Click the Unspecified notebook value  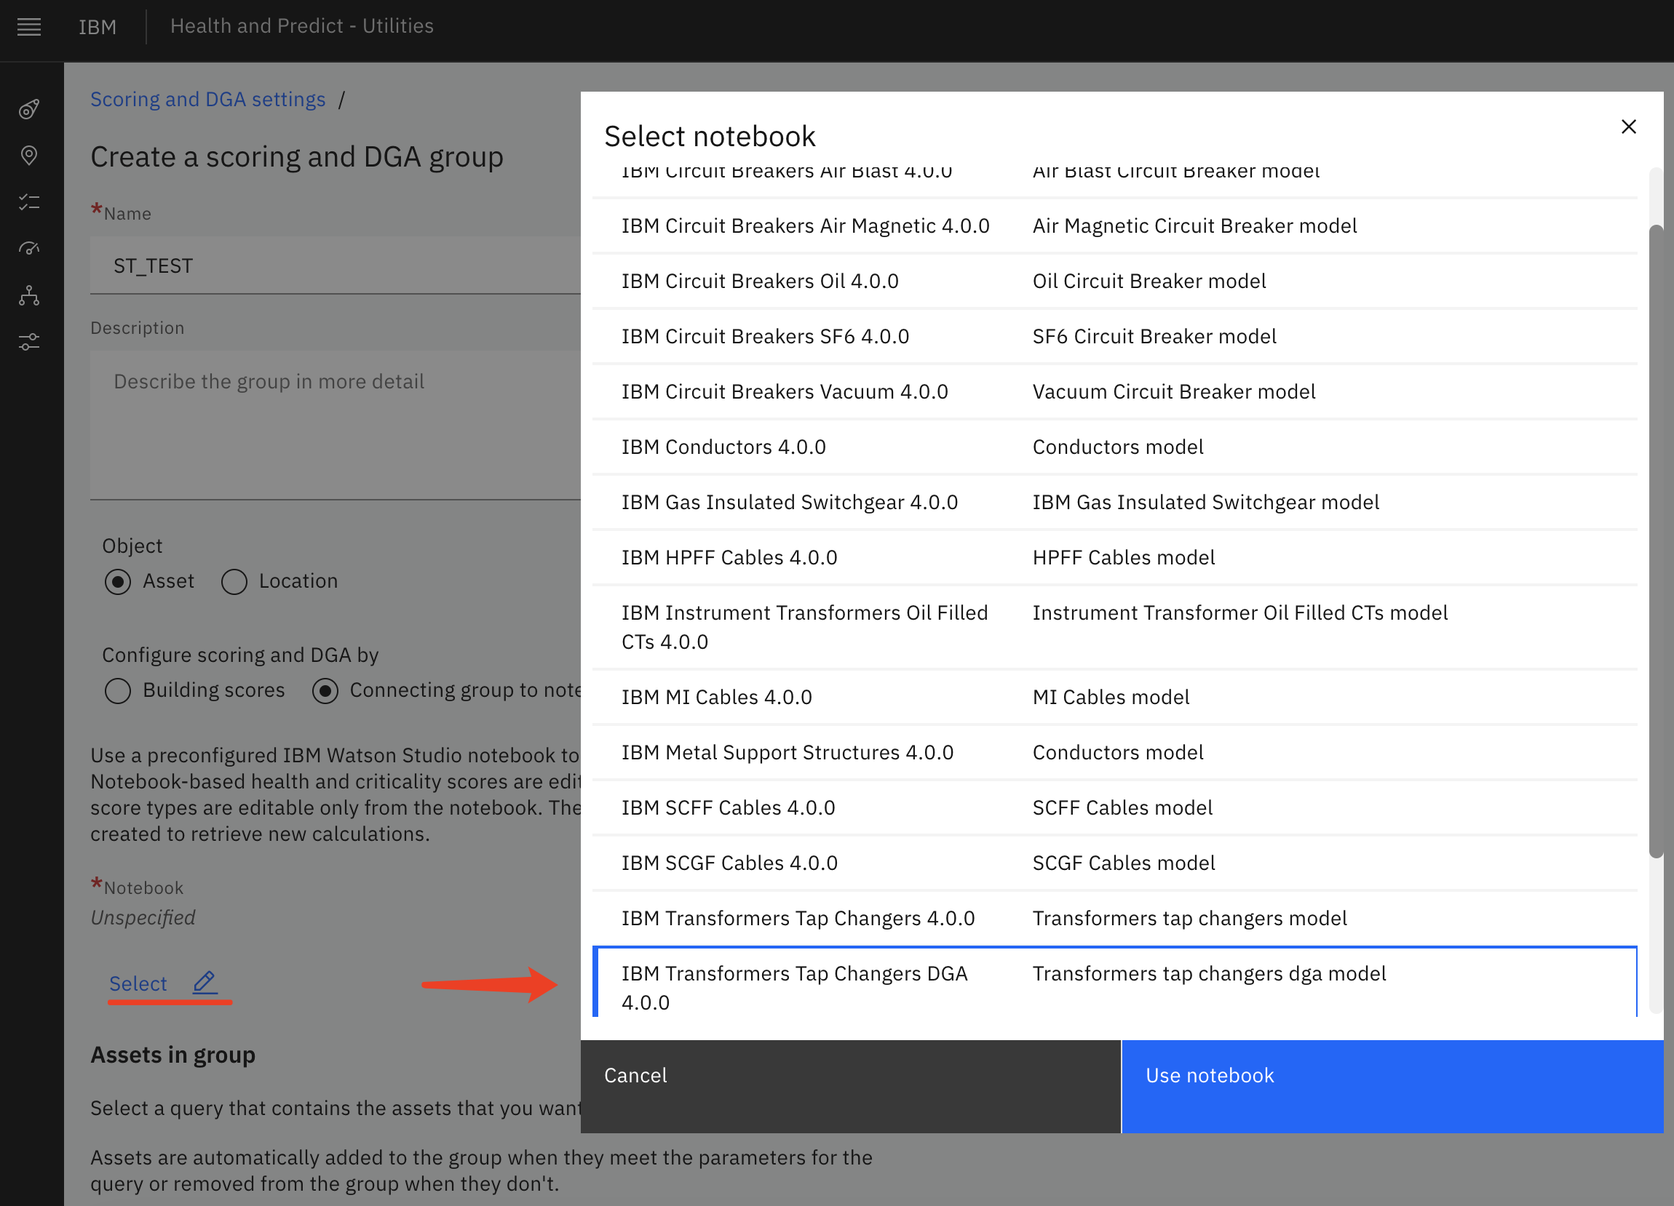[x=143, y=917]
